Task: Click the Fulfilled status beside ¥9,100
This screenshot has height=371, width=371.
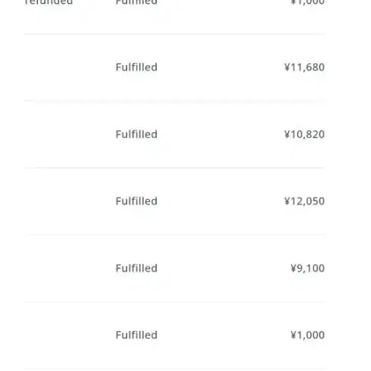Action: tap(136, 268)
